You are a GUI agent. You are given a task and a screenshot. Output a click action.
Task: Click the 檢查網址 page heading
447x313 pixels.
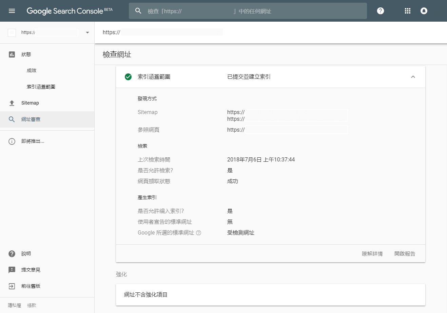(117, 54)
